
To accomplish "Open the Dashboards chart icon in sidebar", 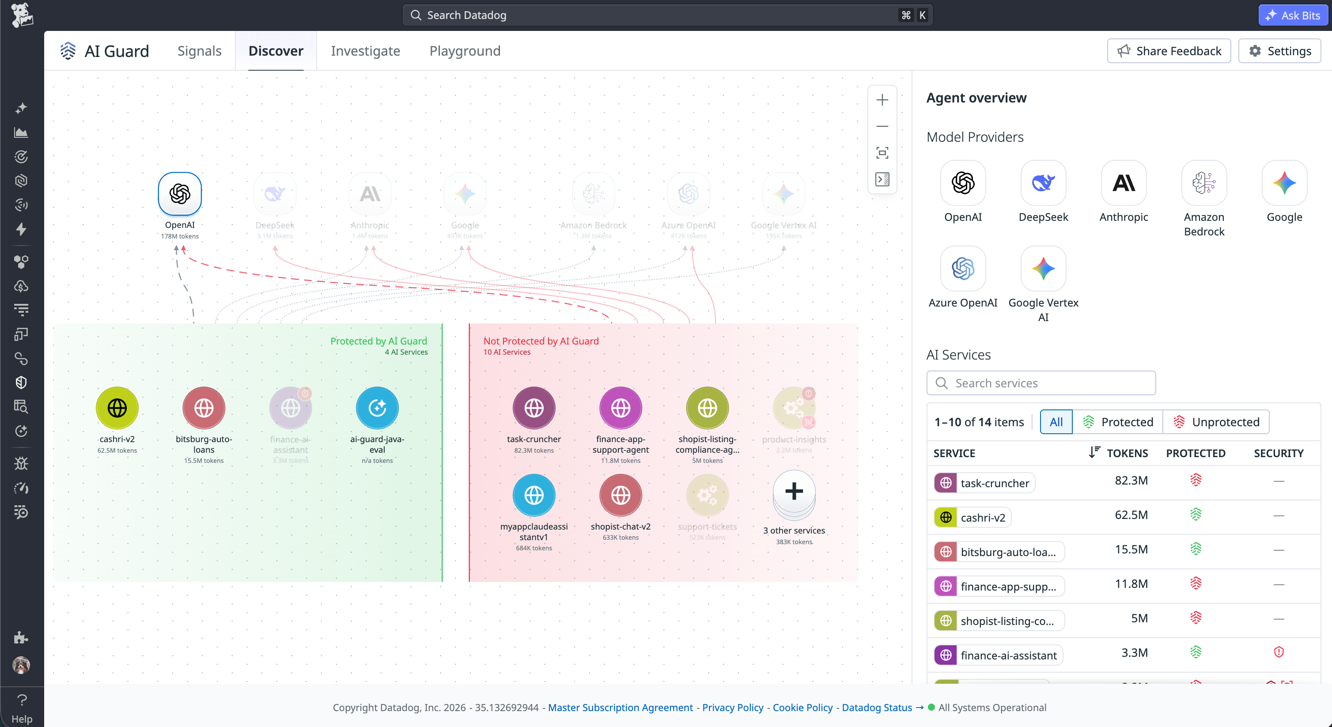I will [21, 133].
